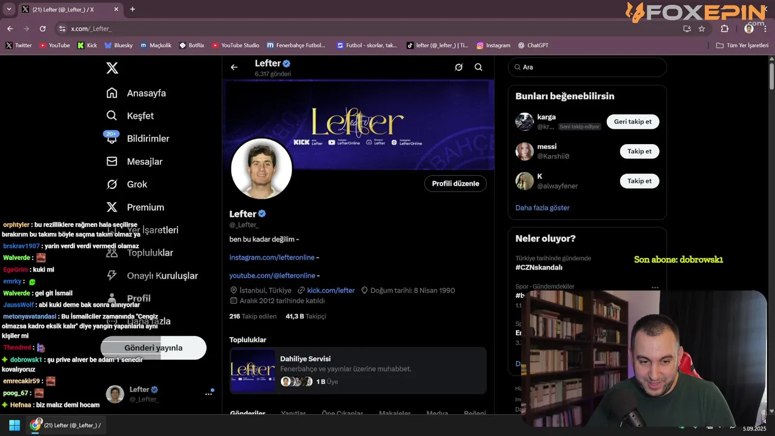Close the Lefter X browser tab

point(116,9)
